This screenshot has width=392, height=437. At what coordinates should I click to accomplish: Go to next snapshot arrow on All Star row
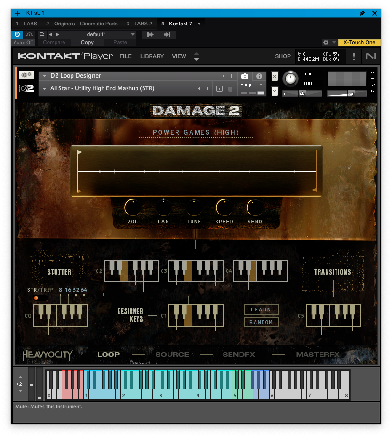(x=207, y=88)
